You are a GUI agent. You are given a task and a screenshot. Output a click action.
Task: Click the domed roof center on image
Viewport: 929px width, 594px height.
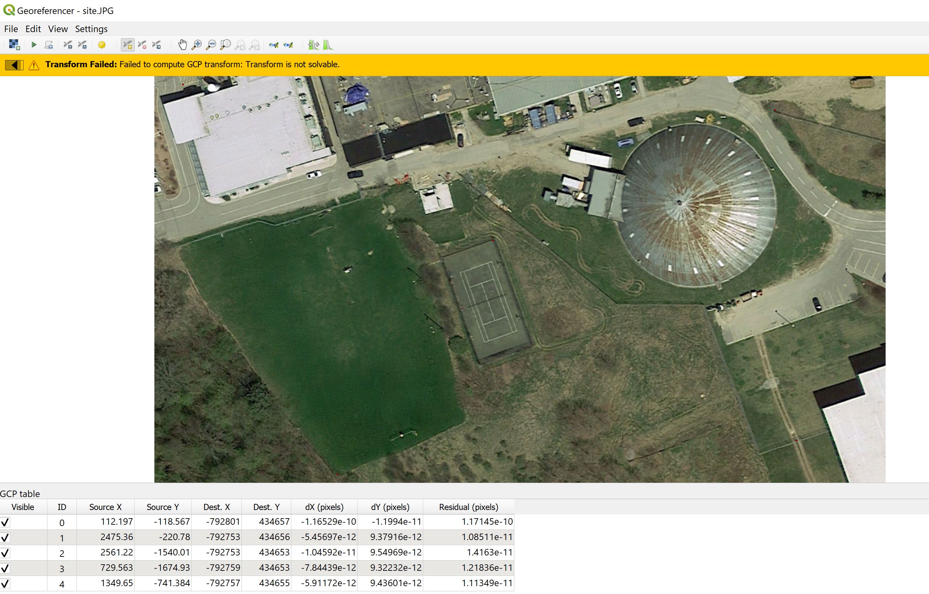680,202
